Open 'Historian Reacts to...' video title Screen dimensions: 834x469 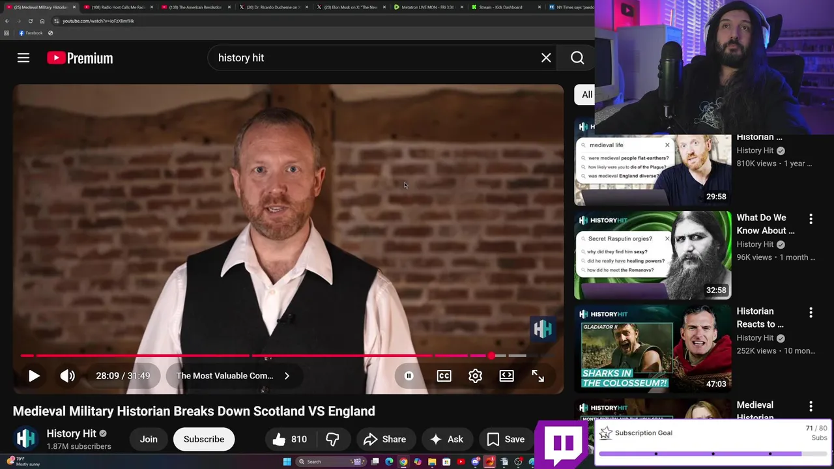pos(760,318)
